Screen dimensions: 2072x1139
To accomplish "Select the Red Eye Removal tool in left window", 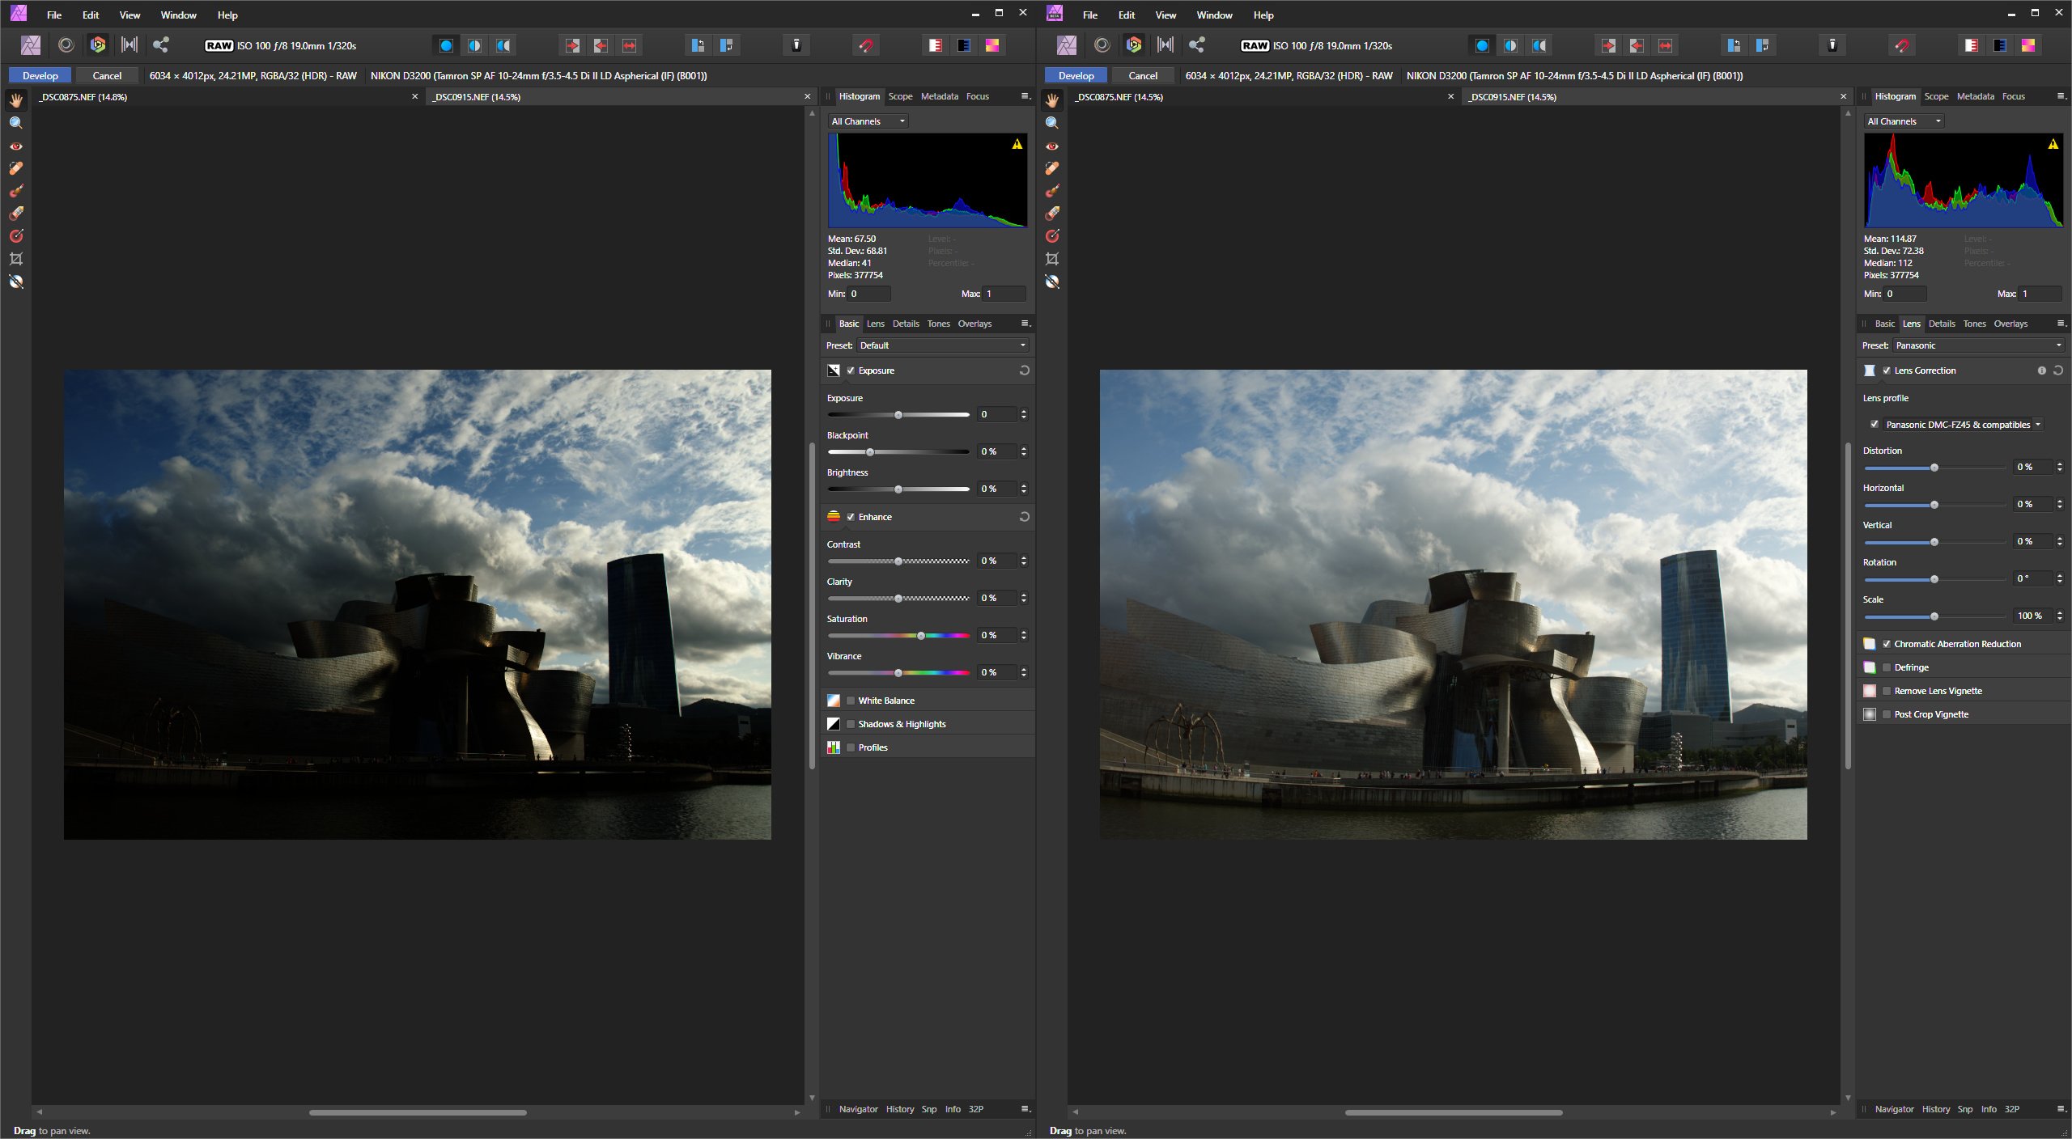I will pos(16,146).
